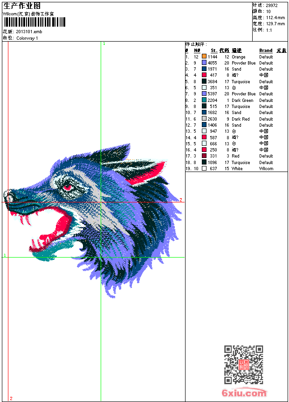Select the file name 2013101.emb
This screenshot has width=289, height=402.
(29, 32)
